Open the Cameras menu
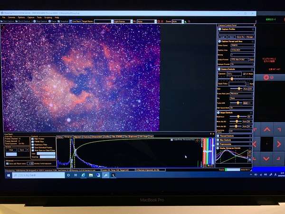This screenshot has width=285, height=214. pyautogui.click(x=11, y=18)
